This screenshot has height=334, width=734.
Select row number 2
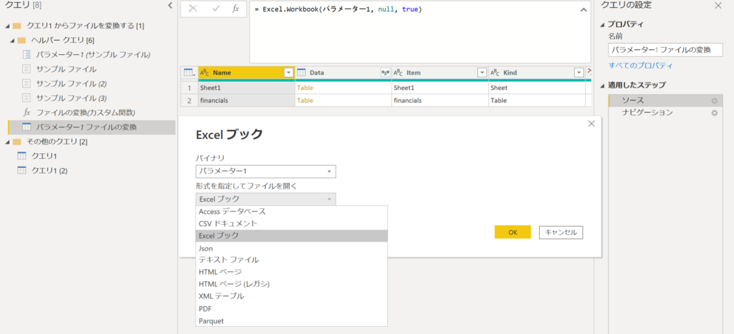click(x=189, y=100)
